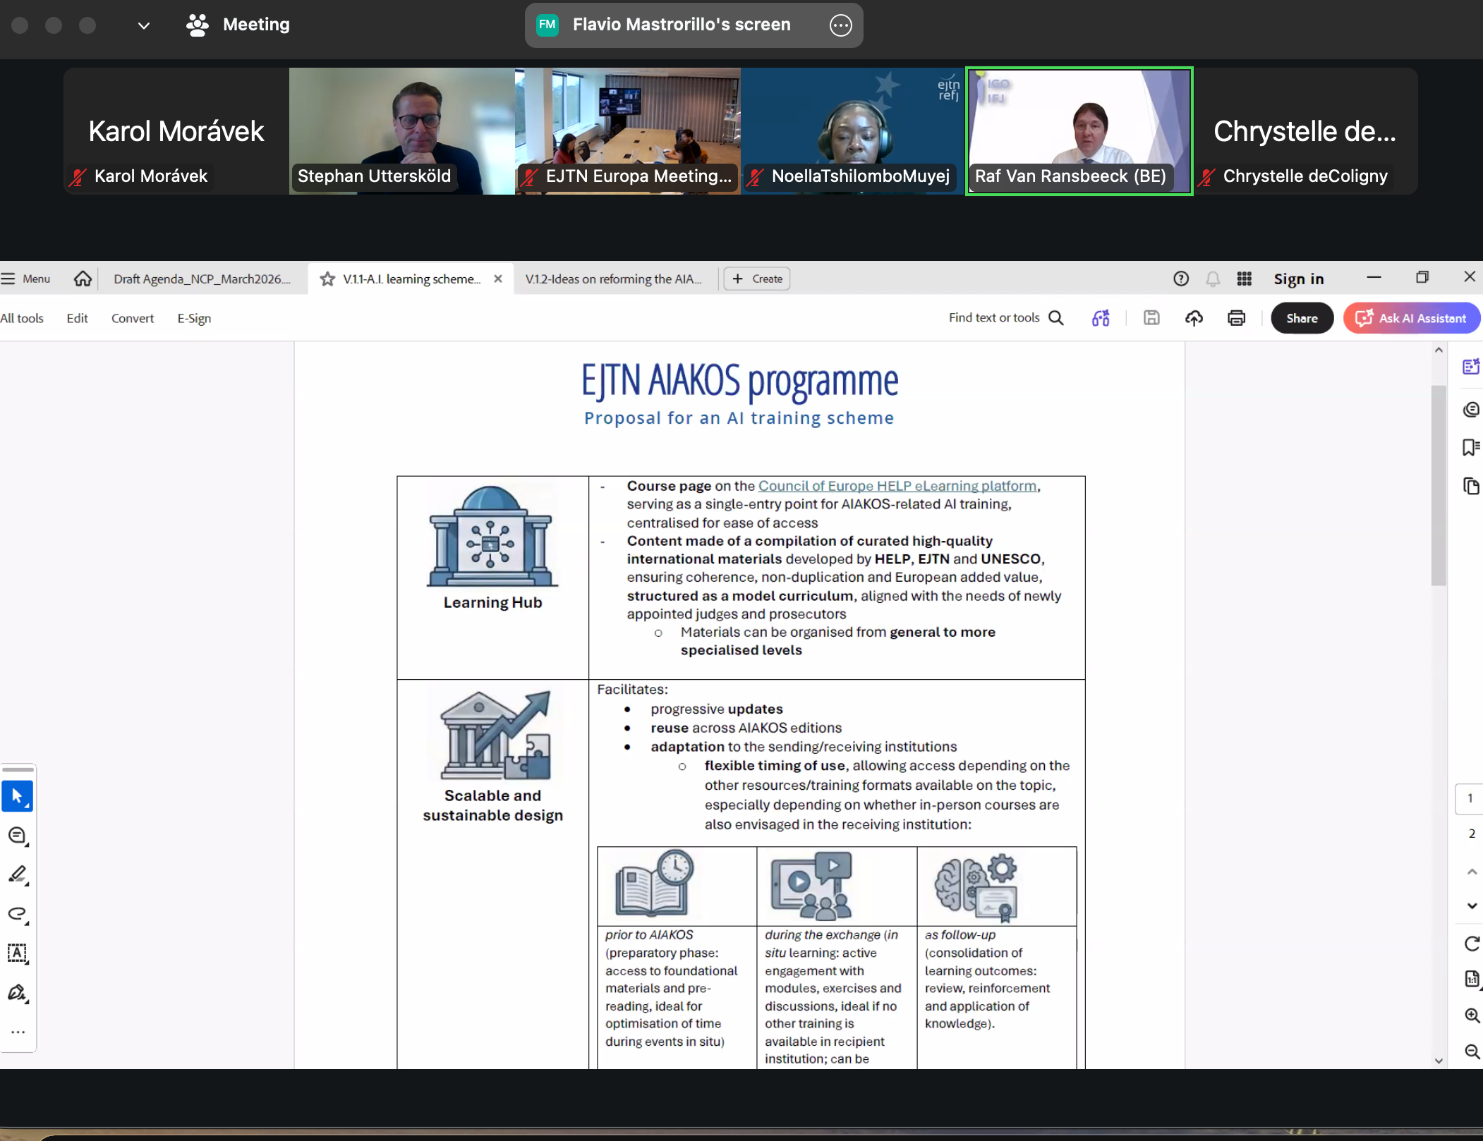Click the Ask AI Assistant button
Image resolution: width=1483 pixels, height=1141 pixels.
1412,318
